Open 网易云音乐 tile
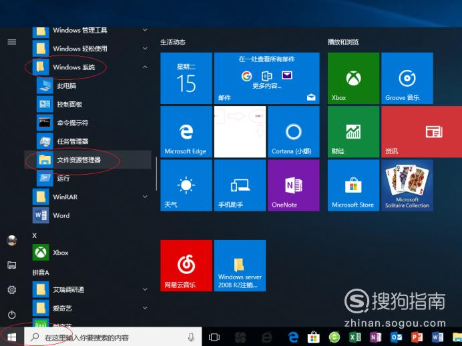The image size is (462, 346). (186, 266)
